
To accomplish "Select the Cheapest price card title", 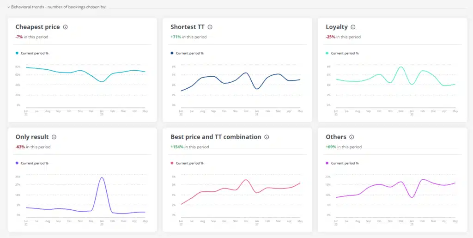I will (x=37, y=27).
